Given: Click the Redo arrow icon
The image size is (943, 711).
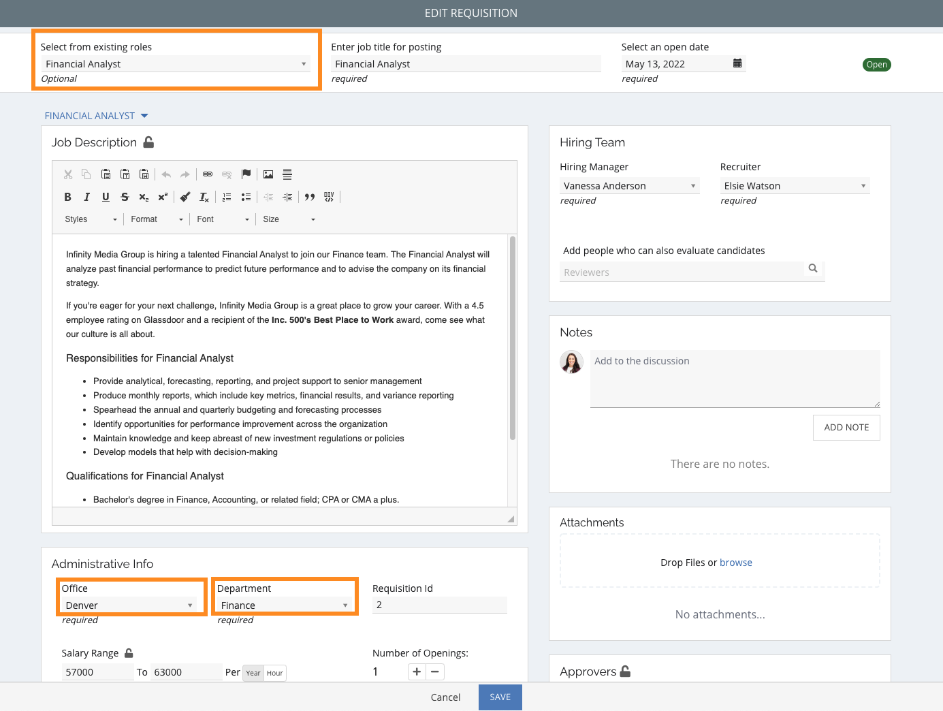Looking at the screenshot, I should [x=185, y=174].
